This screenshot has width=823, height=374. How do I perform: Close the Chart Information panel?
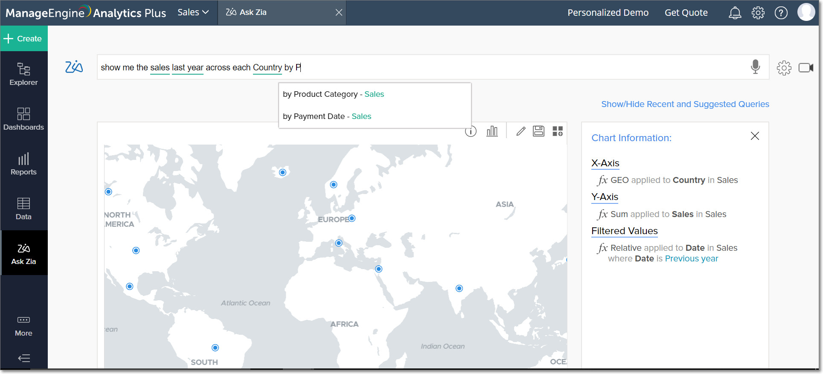click(x=755, y=136)
